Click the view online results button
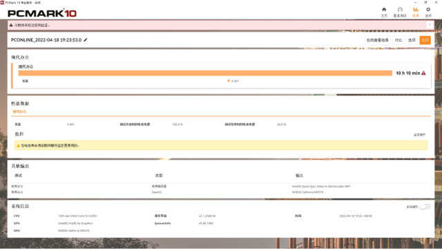442x249 pixels. (378, 40)
